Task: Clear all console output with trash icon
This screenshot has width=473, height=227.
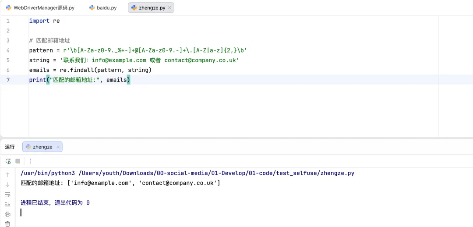Action: [8, 223]
